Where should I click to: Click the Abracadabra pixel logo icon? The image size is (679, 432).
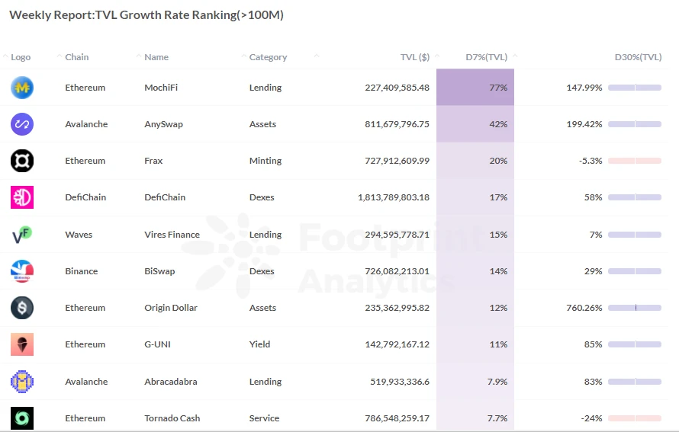point(22,382)
